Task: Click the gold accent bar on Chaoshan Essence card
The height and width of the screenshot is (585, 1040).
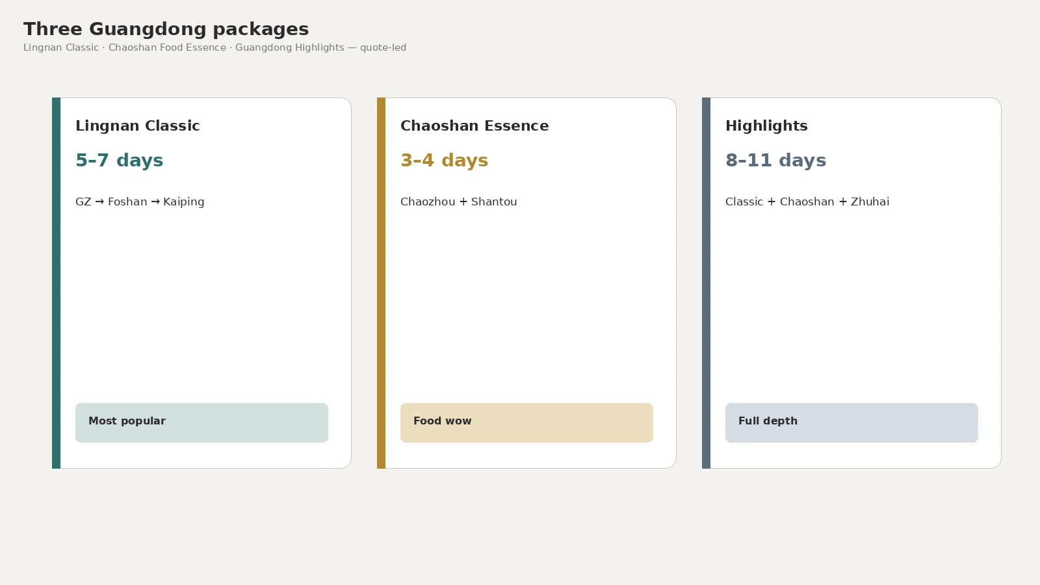Action: click(381, 283)
